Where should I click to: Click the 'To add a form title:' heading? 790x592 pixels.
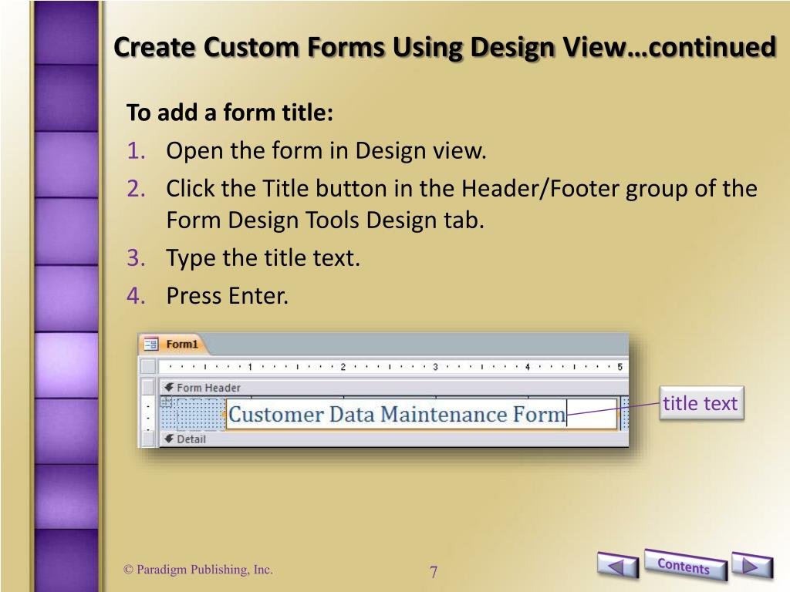click(x=230, y=113)
